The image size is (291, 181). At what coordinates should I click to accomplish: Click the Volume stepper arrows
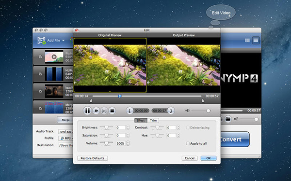point(128,143)
